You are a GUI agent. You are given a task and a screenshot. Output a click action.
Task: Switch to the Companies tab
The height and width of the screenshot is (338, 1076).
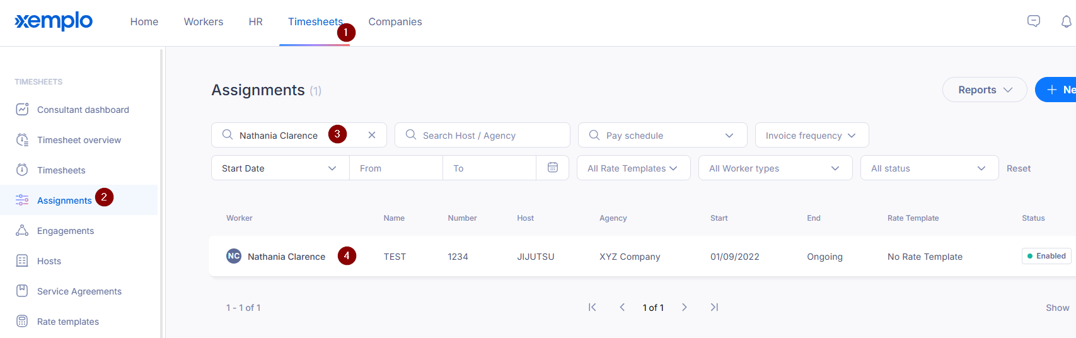395,21
